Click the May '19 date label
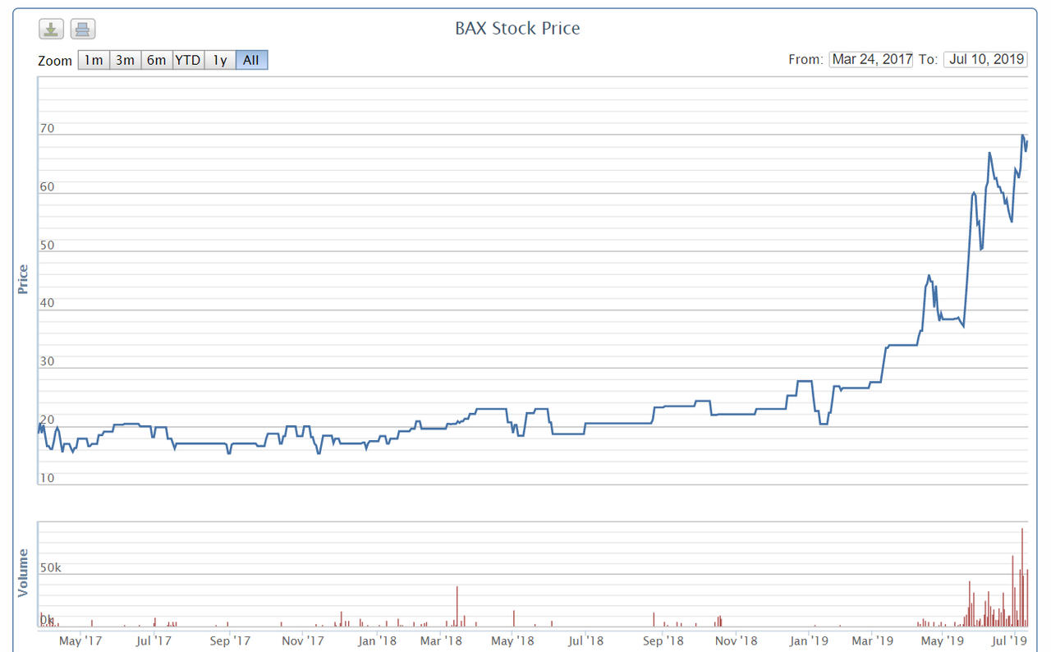 (943, 640)
